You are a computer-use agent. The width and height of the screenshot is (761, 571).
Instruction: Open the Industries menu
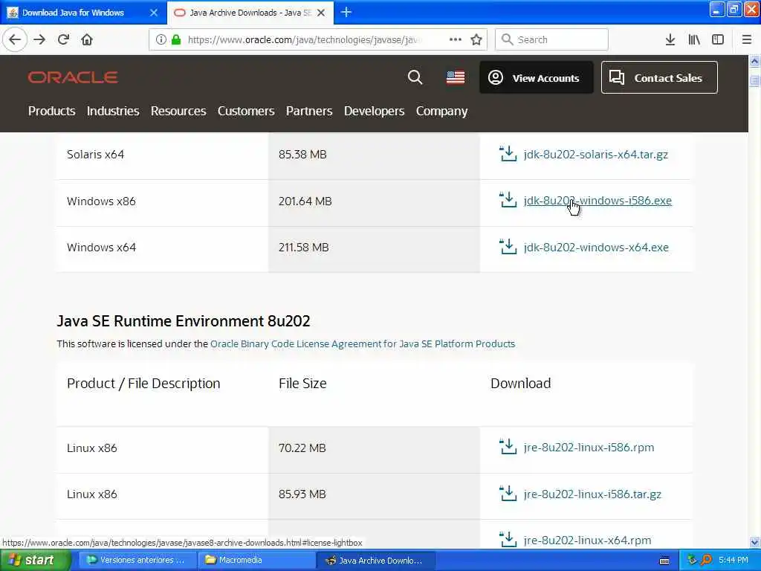pyautogui.click(x=113, y=111)
